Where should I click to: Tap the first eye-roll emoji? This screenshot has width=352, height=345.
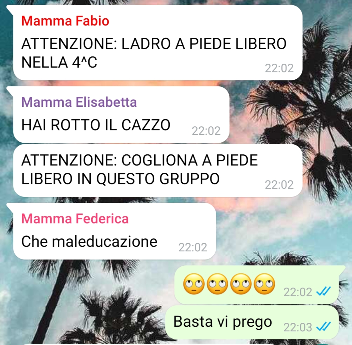coord(194,284)
